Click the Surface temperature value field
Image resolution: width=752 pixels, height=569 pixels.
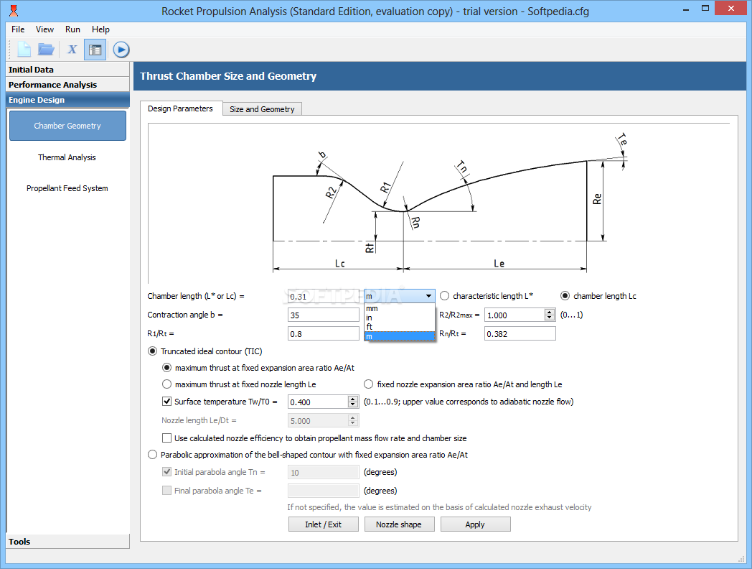(x=318, y=402)
